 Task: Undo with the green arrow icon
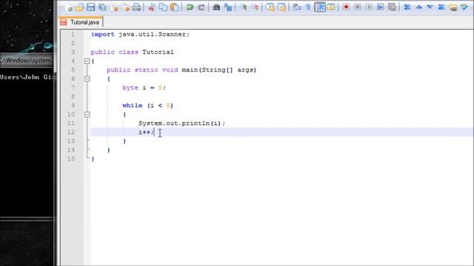[190, 7]
